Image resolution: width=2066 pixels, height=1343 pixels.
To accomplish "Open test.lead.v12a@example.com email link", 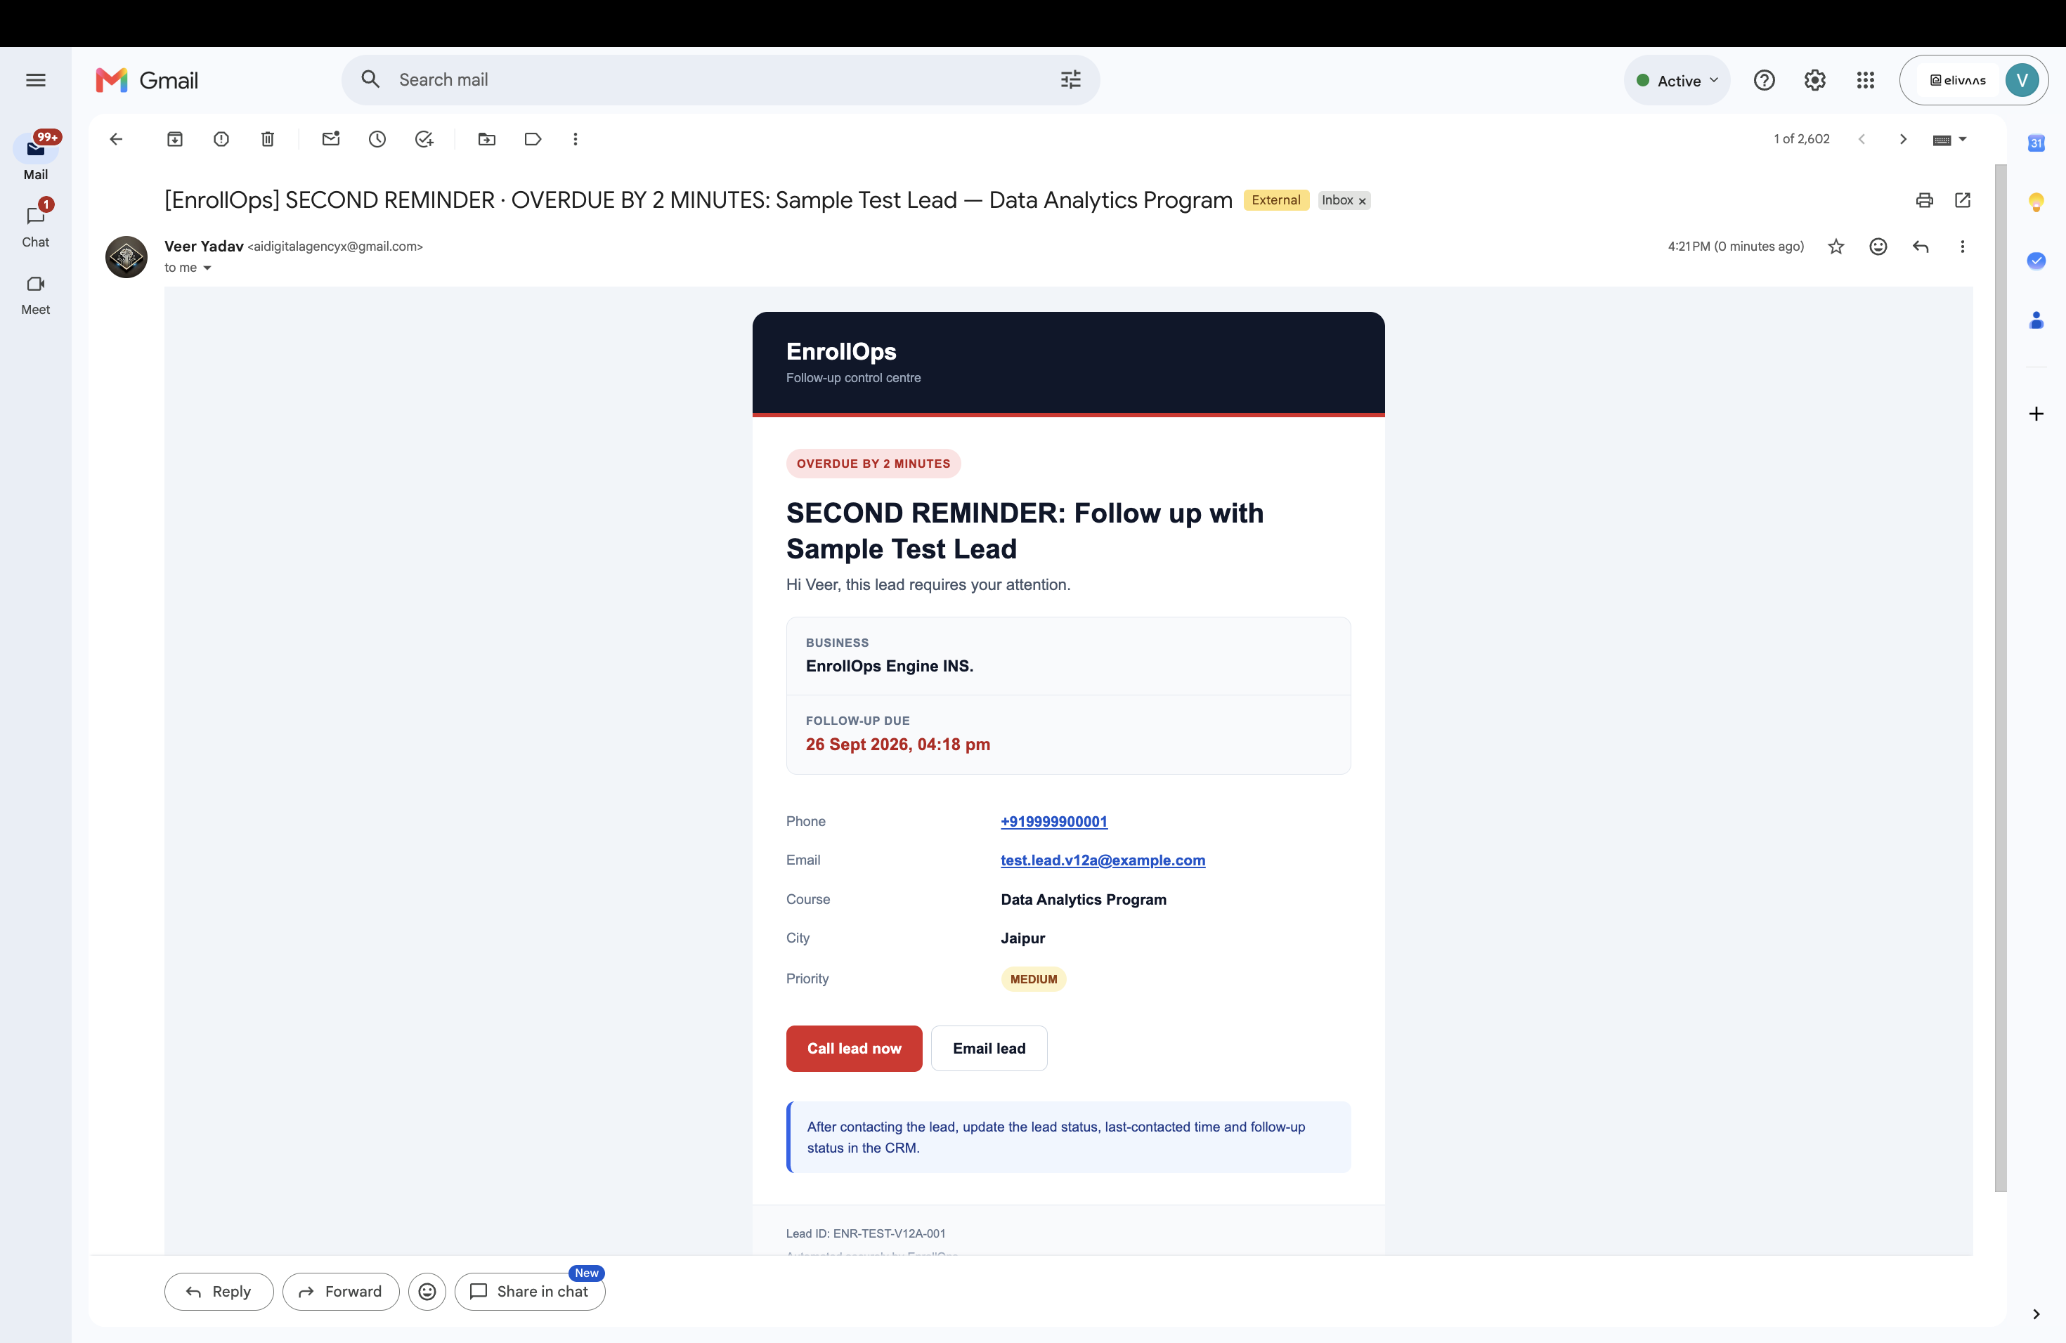I will tap(1103, 860).
